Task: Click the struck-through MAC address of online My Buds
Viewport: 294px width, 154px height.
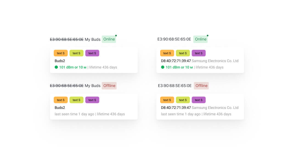Action: 67,39
